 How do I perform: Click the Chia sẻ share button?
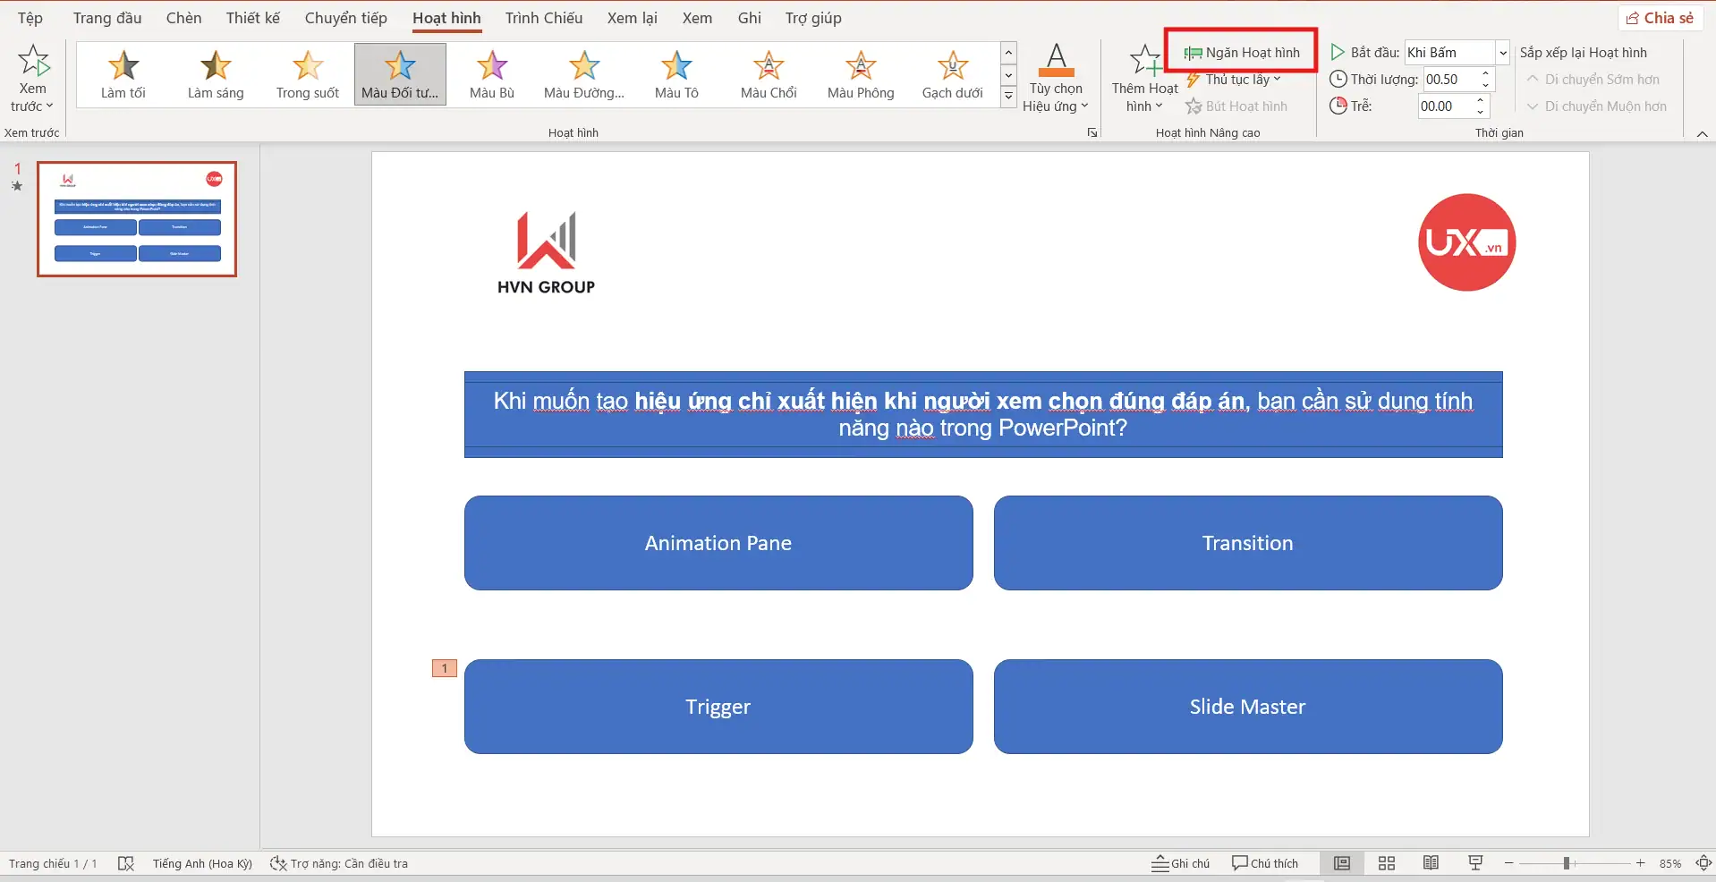(1660, 18)
